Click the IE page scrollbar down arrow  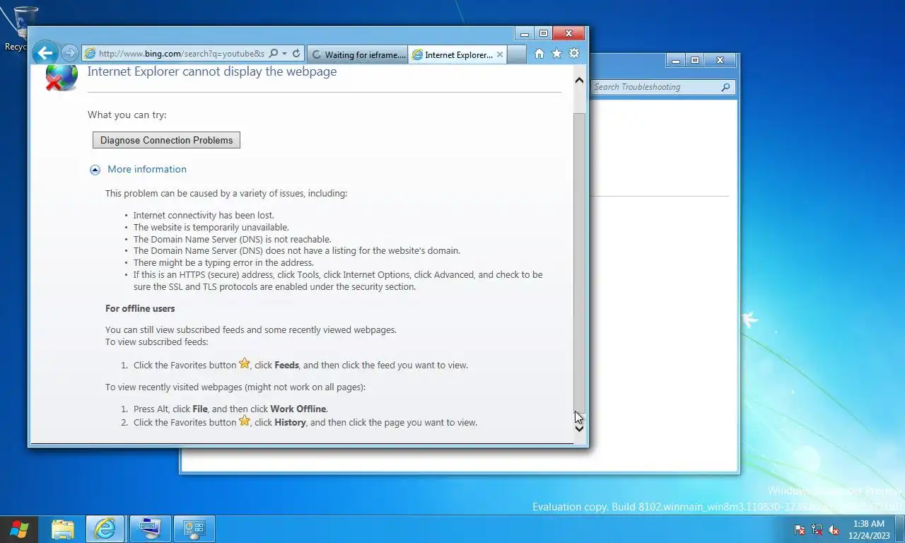coord(579,428)
